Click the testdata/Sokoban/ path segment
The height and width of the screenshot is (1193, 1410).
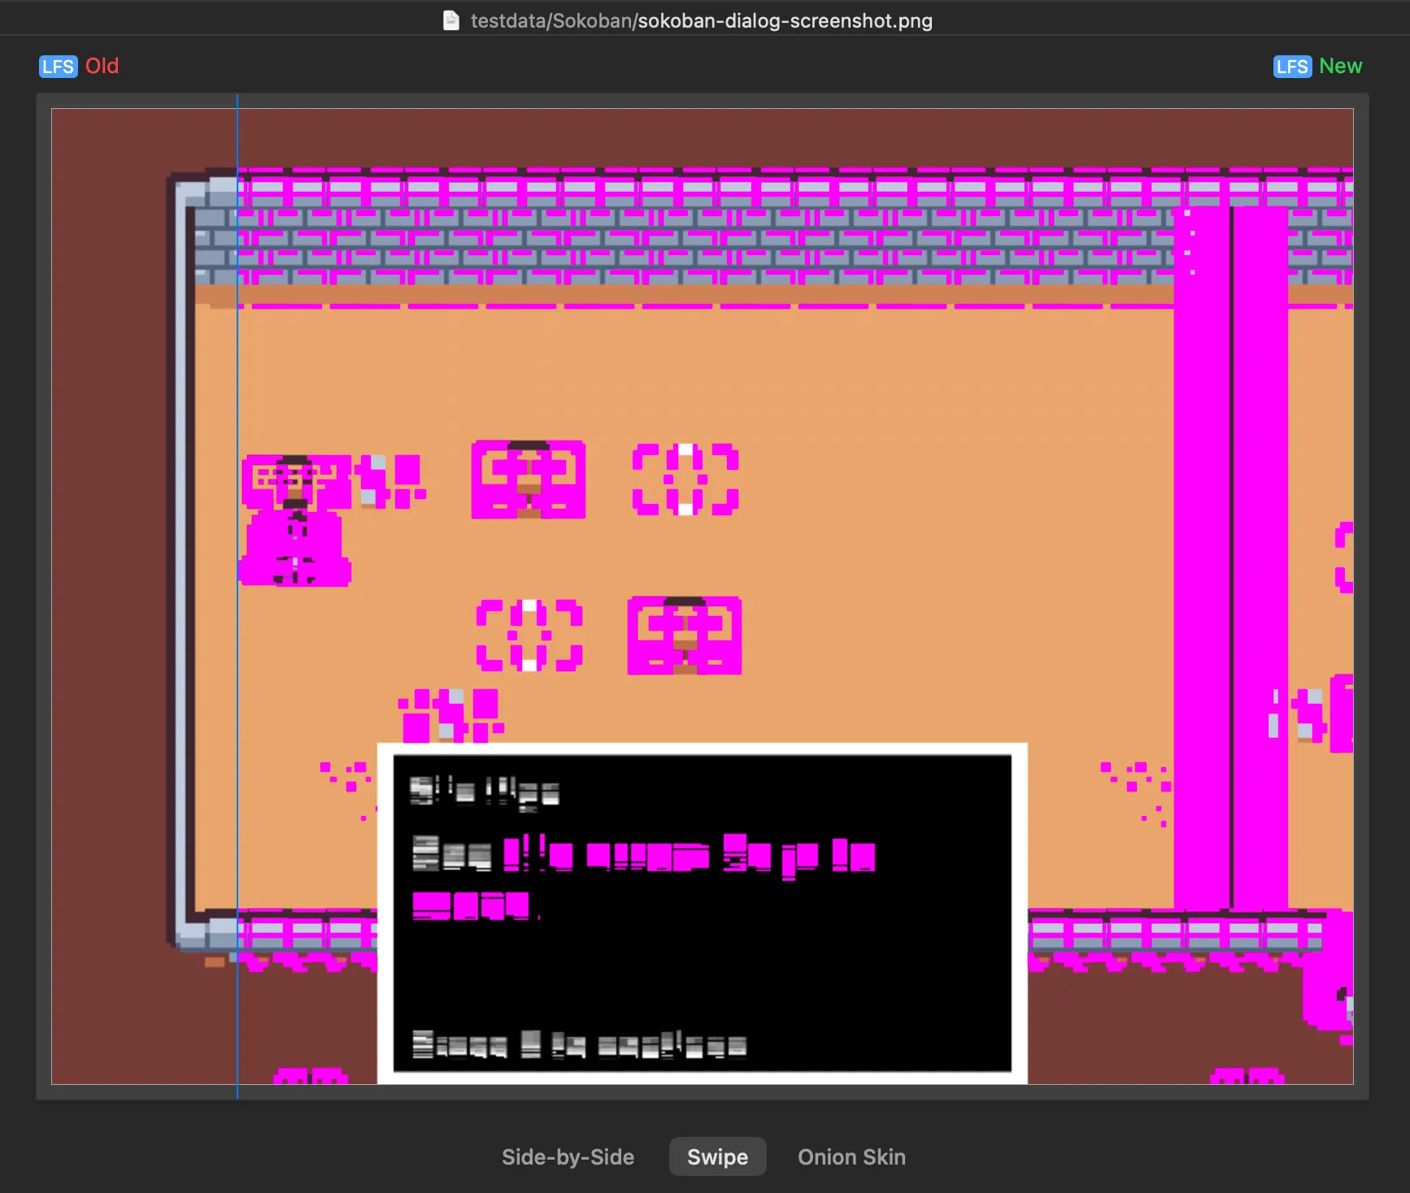tap(554, 20)
